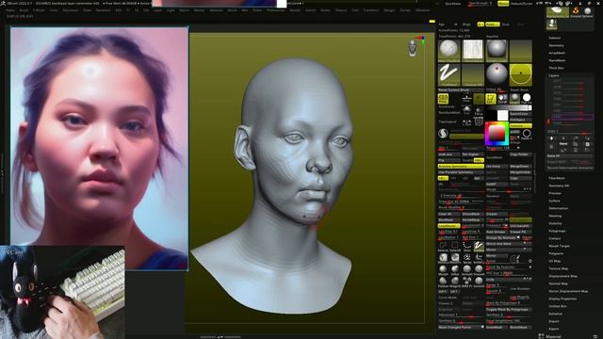Image resolution: width=603 pixels, height=339 pixels.
Task: Open the Texture Off thumbnail picker
Action: [473, 74]
